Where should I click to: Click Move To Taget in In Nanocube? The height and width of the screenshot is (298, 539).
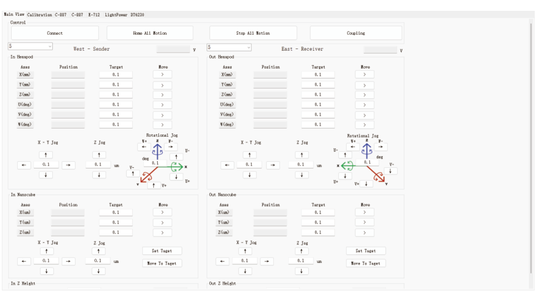click(x=161, y=263)
